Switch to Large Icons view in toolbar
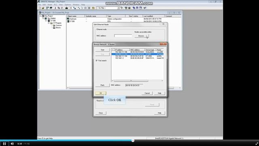 click(79, 8)
